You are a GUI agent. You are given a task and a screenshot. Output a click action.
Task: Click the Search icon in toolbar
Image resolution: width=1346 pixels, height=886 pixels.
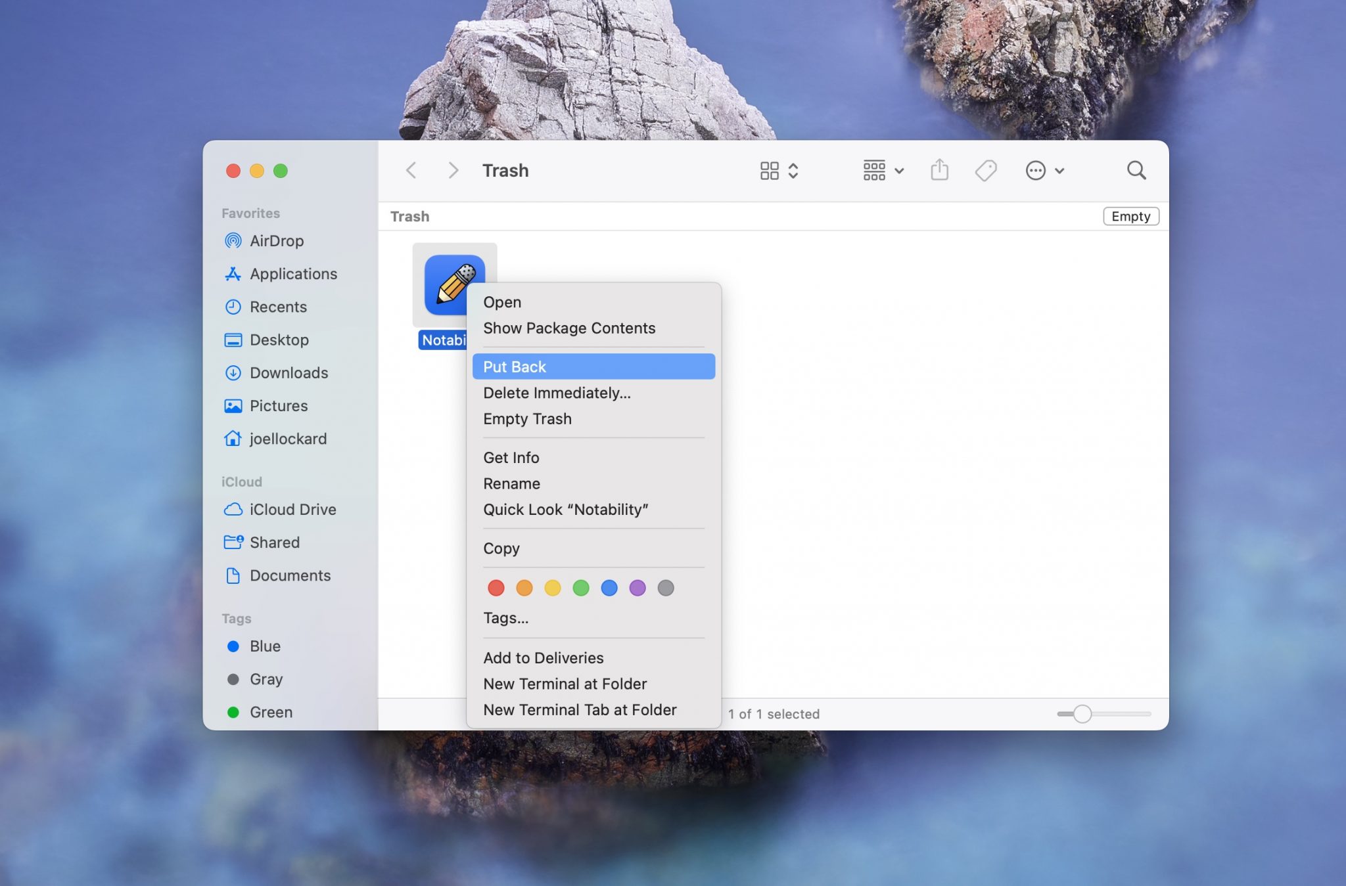[x=1135, y=170]
